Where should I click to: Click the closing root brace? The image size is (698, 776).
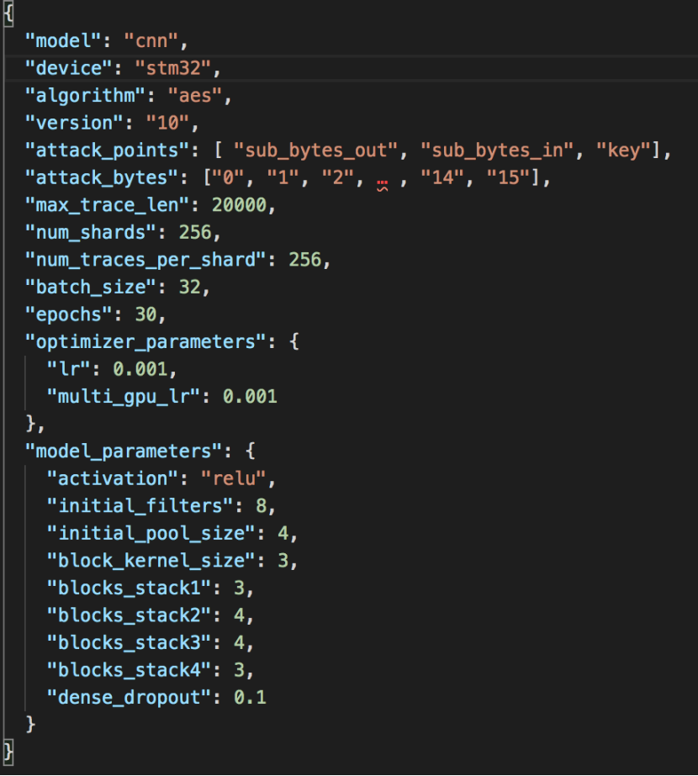(x=8, y=752)
